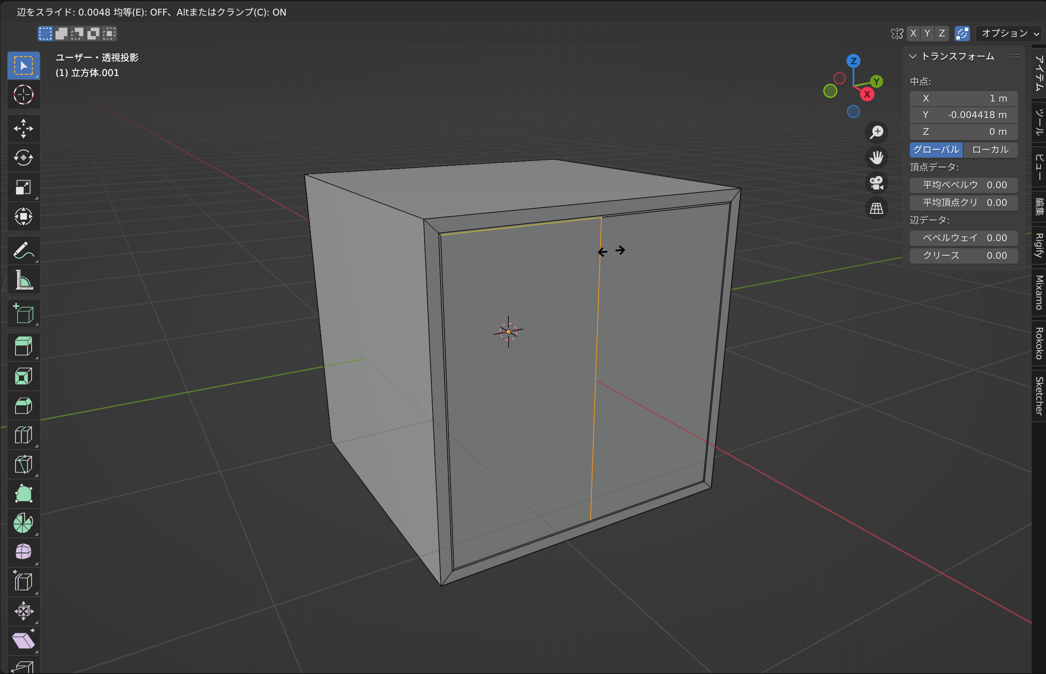This screenshot has width=1046, height=674.
Task: Select the Annotate tool
Action: pos(24,250)
